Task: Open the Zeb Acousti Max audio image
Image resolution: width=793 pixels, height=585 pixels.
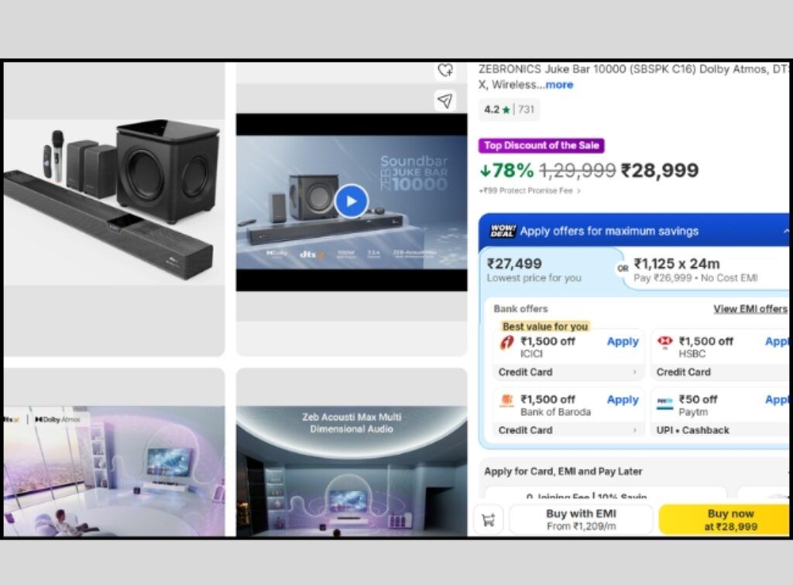Action: (352, 470)
